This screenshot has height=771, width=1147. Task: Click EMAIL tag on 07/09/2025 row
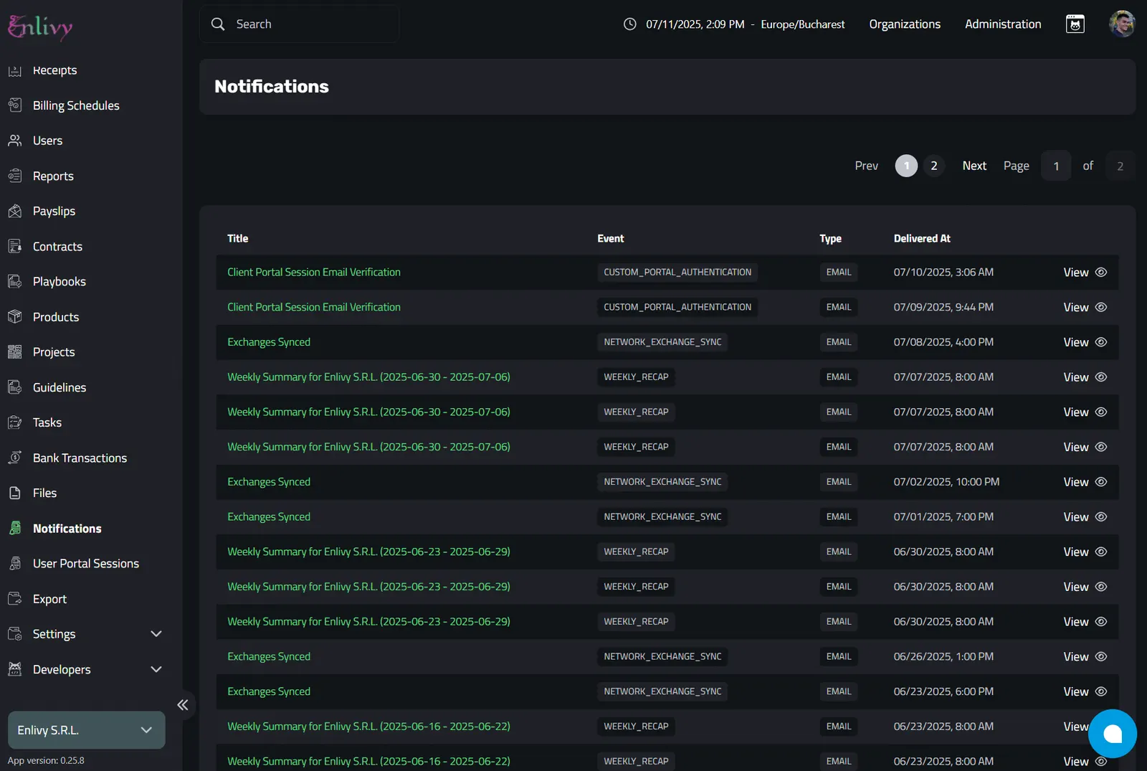(839, 307)
